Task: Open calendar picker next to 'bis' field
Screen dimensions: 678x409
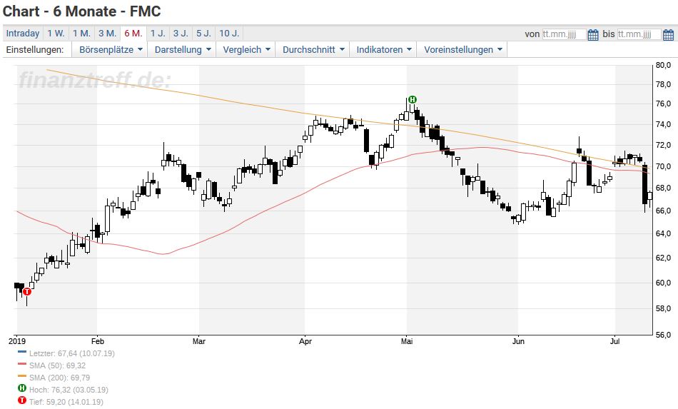Action: [x=668, y=34]
